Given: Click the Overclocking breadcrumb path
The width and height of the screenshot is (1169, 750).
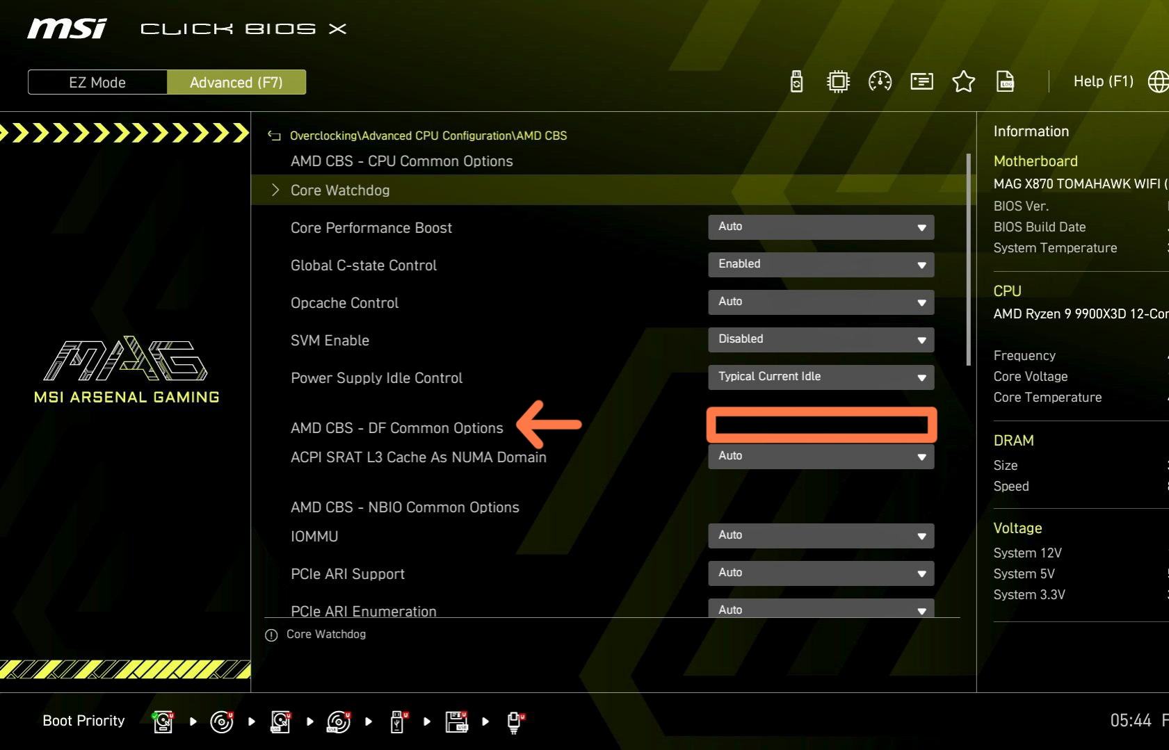Looking at the screenshot, I should (428, 136).
